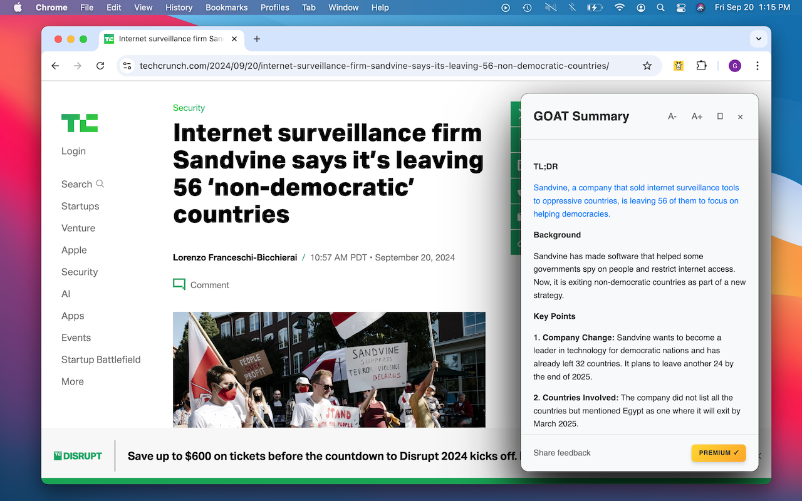The image size is (802, 501).
Task: Open the Chrome profile G avatar
Action: (735, 66)
